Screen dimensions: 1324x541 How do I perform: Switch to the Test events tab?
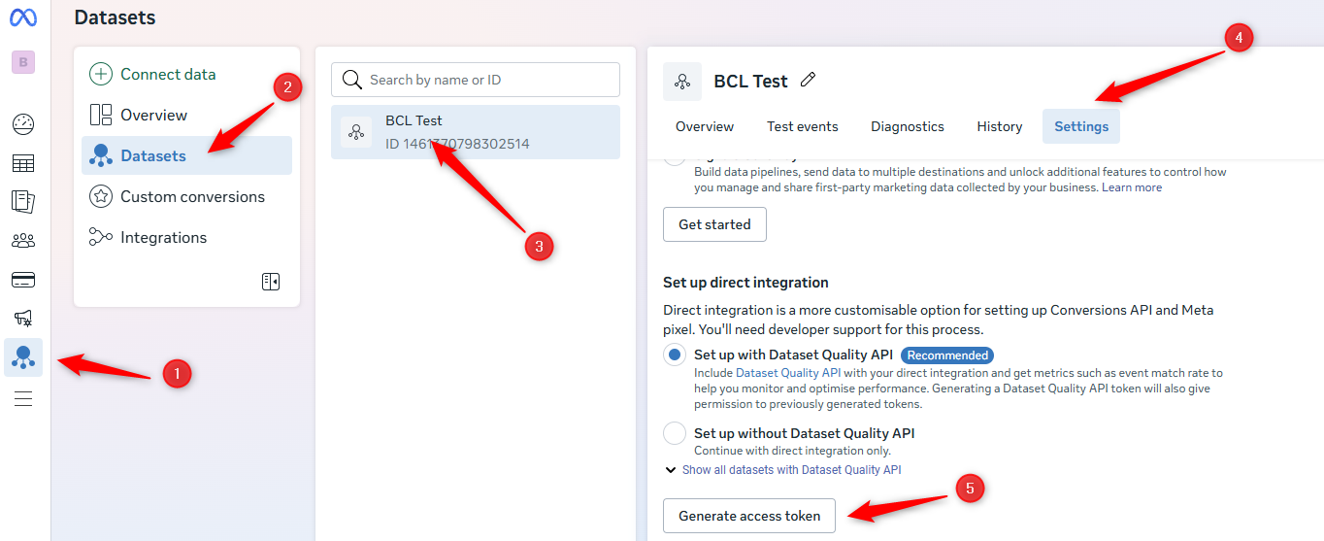pyautogui.click(x=802, y=126)
